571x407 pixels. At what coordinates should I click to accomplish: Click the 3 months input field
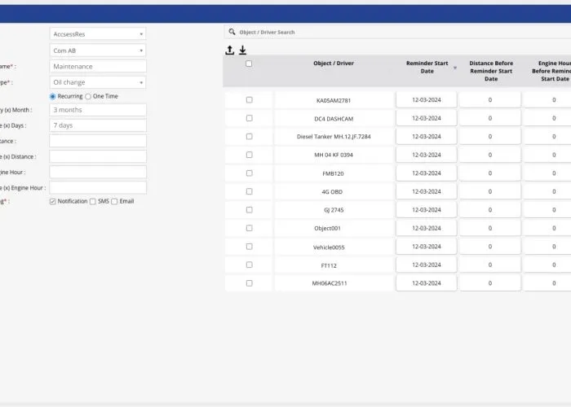pyautogui.click(x=98, y=110)
